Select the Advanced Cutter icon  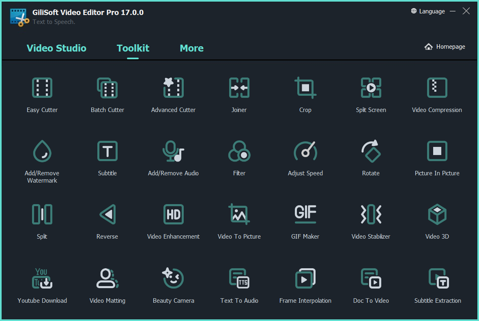[174, 88]
